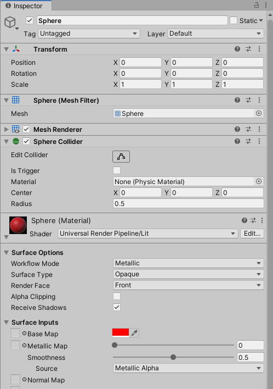273x389 pixels.
Task: Open the GameObject cube icon picker
Action: click(x=10, y=23)
